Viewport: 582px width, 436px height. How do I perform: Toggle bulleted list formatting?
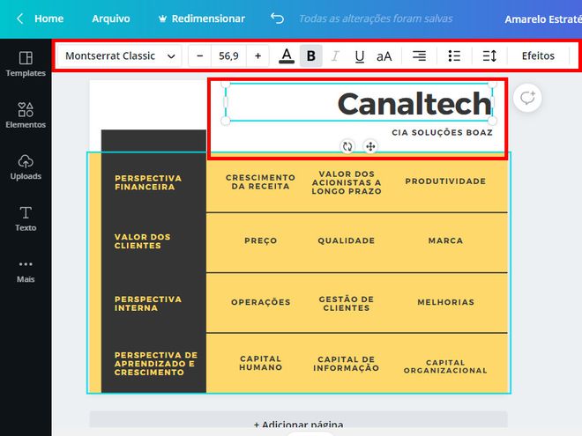[454, 56]
